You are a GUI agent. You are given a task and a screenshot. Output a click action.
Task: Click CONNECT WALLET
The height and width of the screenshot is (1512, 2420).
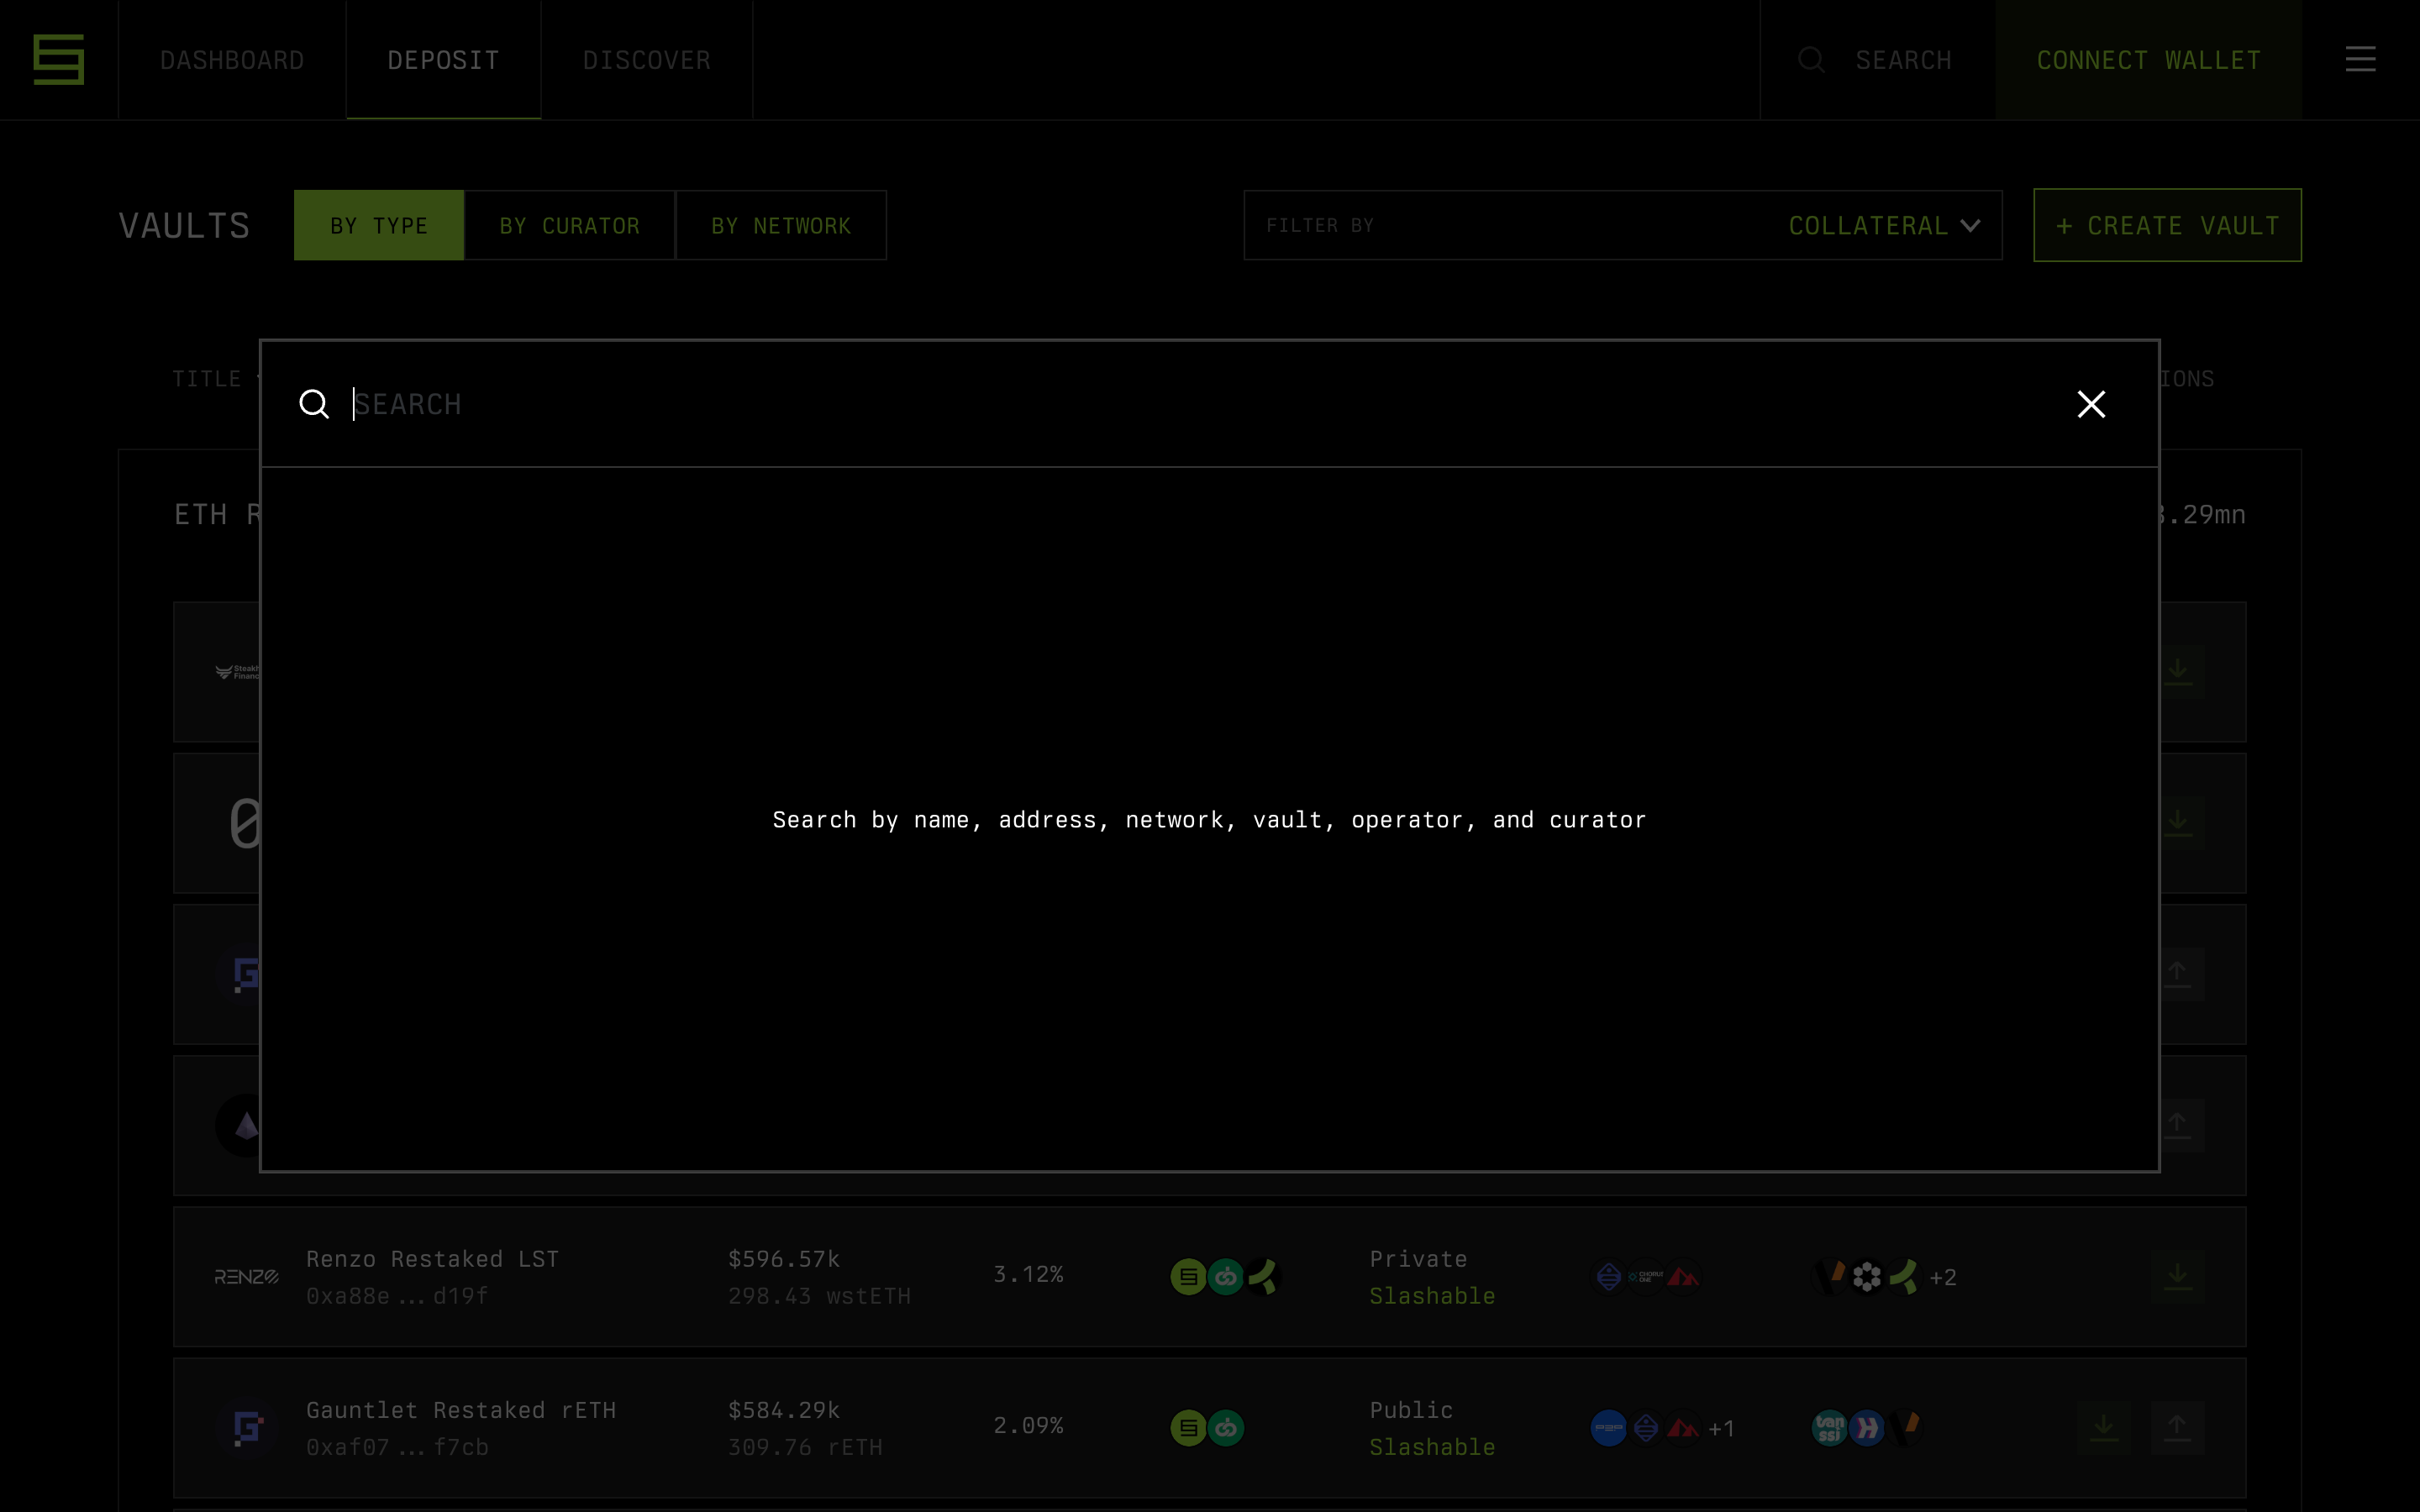2148,60
